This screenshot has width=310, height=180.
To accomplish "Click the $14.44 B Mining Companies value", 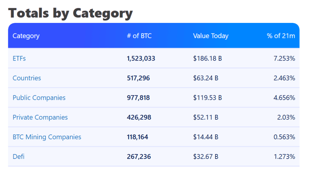I will pyautogui.click(x=206, y=137).
